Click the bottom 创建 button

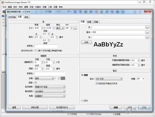tap(116, 107)
